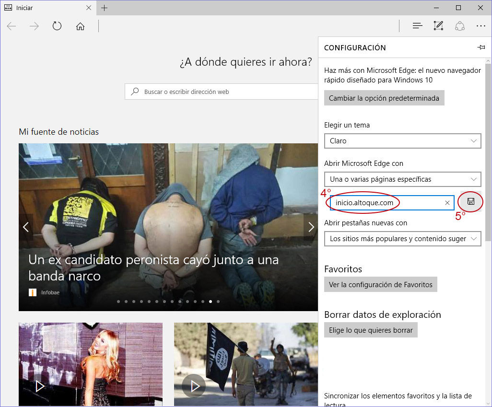Click Ver la configuración de Favoritos
The height and width of the screenshot is (407, 492).
[381, 285]
